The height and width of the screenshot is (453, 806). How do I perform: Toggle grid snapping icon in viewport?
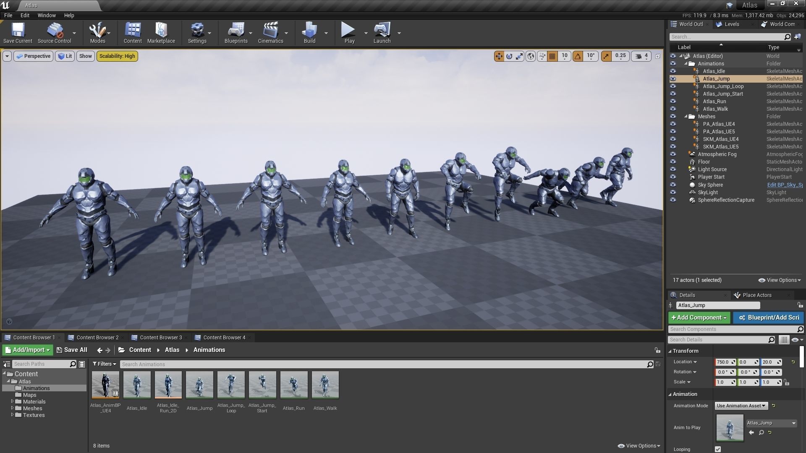[x=552, y=56]
